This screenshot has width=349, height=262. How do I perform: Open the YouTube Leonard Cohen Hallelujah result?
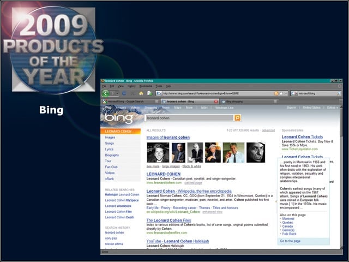pyautogui.click(x=178, y=241)
